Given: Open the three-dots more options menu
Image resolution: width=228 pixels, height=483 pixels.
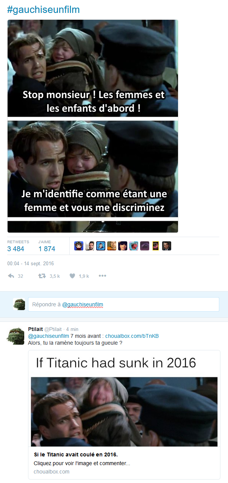Looking at the screenshot, I should pyautogui.click(x=102, y=276).
